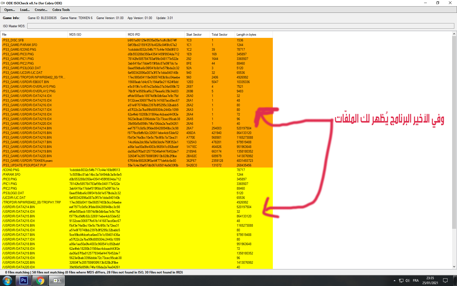Open the Open... menu
Screen dimensions: 457x286
pos(10,10)
